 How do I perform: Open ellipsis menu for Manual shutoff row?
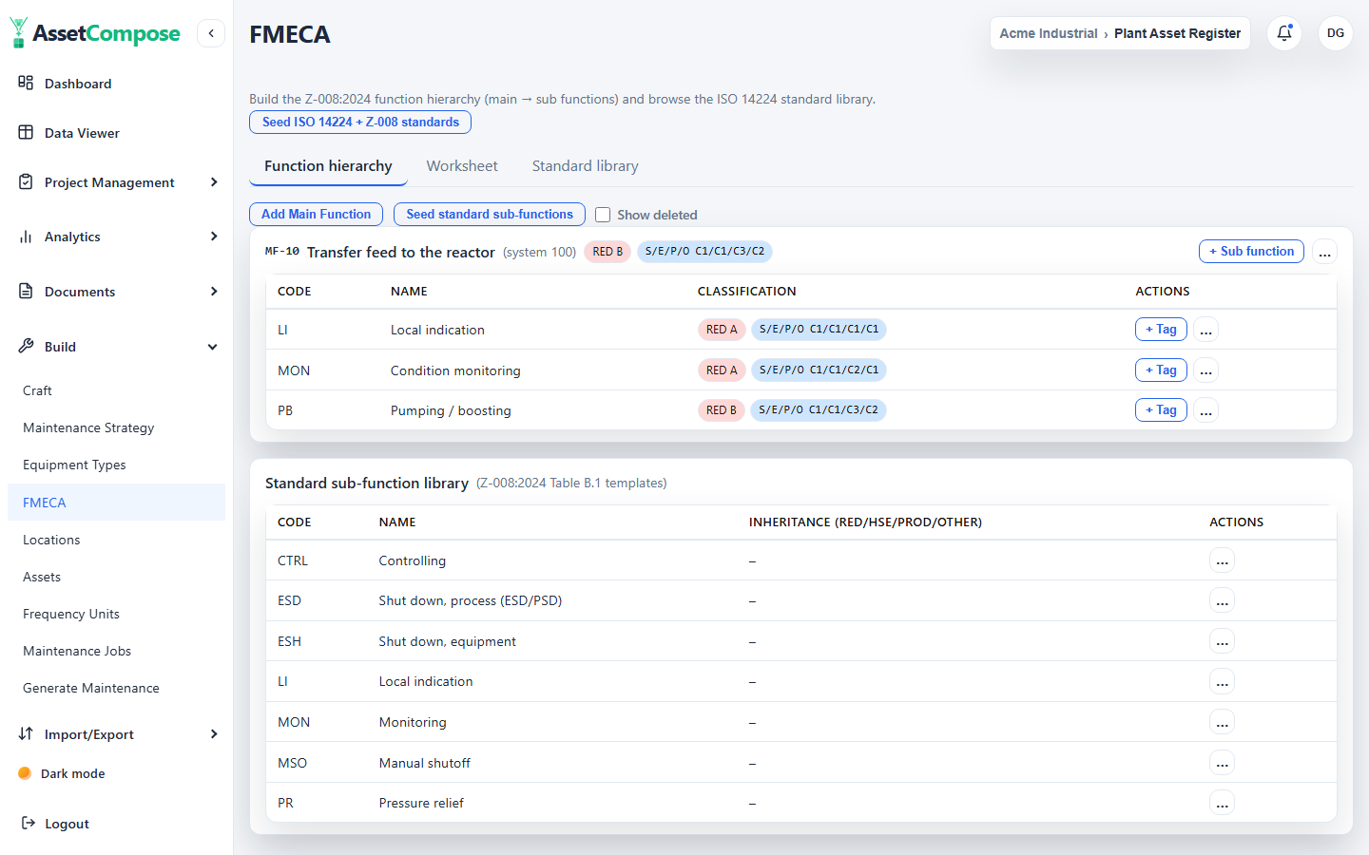[1223, 763]
